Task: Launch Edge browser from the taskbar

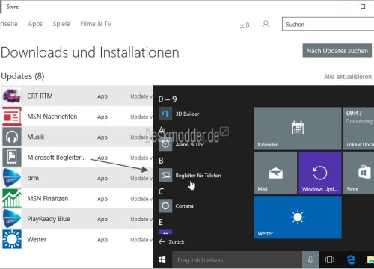Action: click(351, 260)
